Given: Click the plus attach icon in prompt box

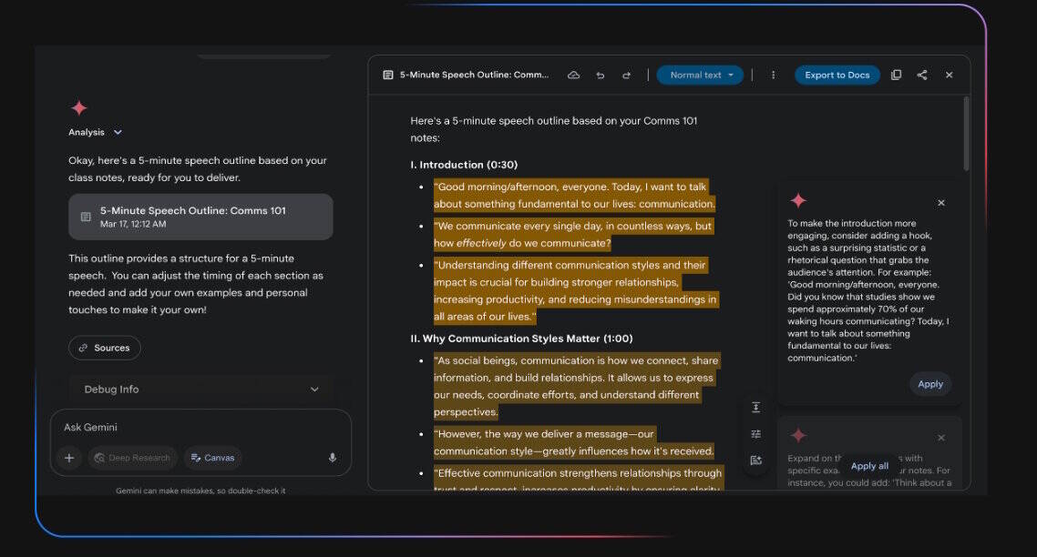Looking at the screenshot, I should pyautogui.click(x=68, y=458).
